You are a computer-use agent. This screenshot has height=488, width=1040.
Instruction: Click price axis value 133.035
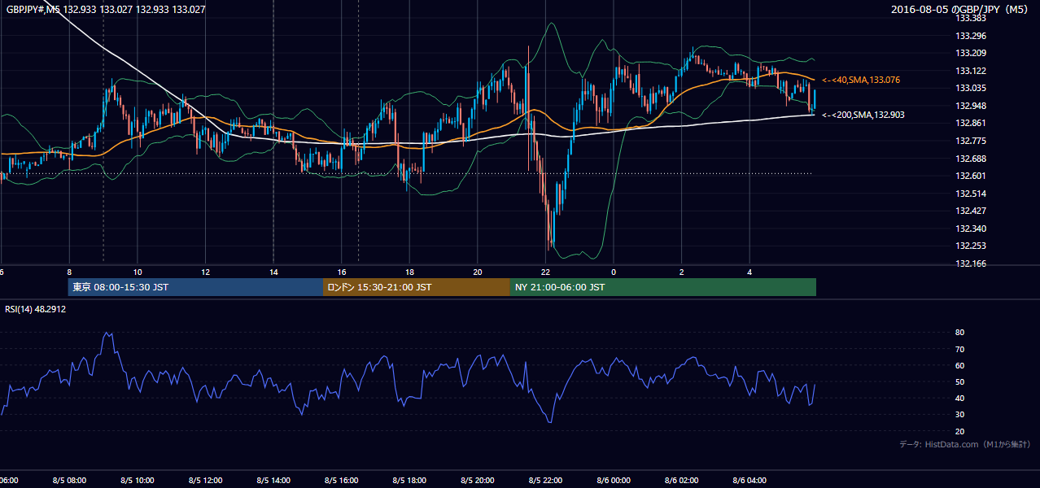[971, 88]
